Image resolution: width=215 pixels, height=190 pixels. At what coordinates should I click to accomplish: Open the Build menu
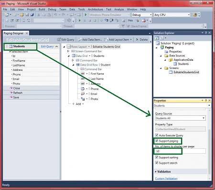(42, 10)
